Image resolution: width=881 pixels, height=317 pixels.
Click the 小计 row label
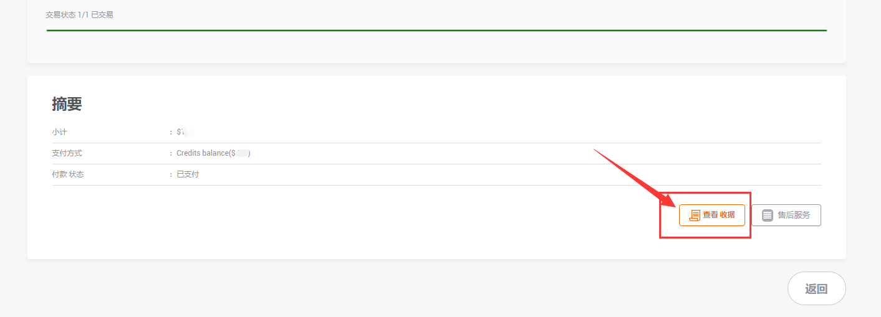tap(59, 132)
